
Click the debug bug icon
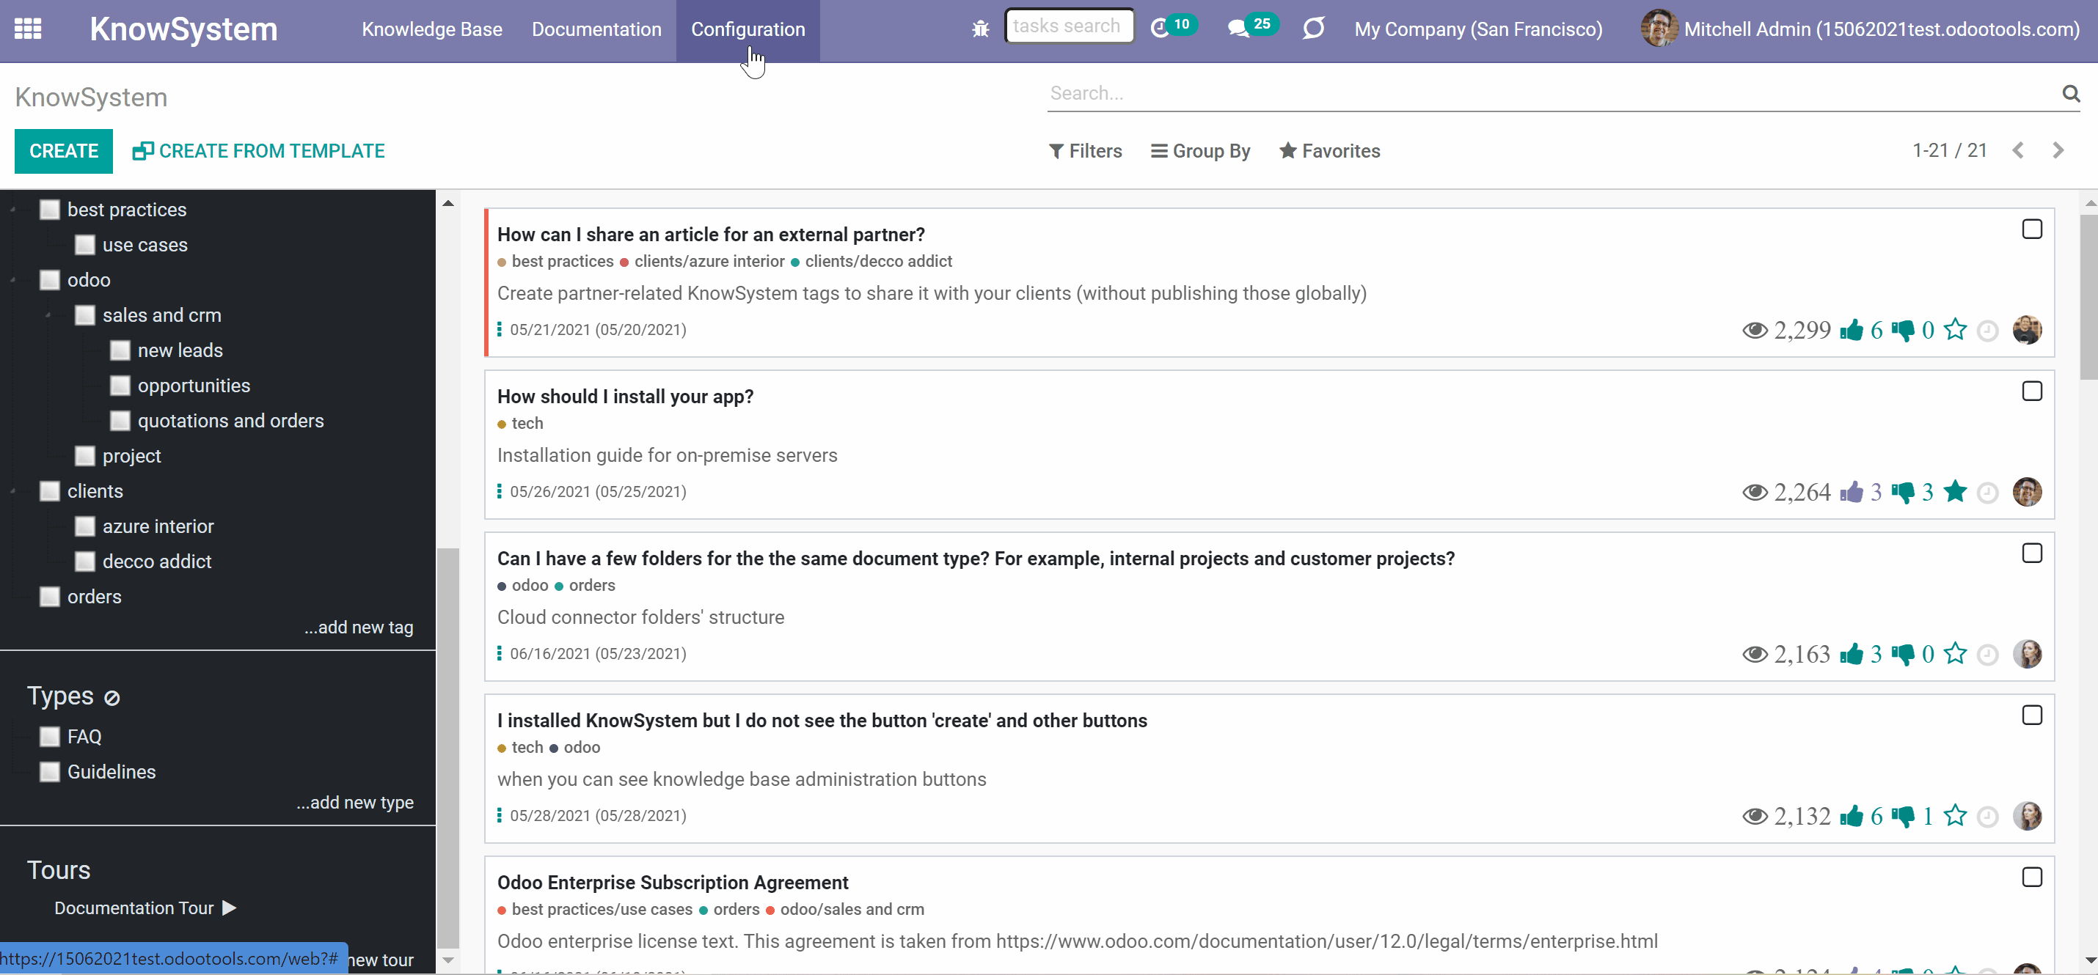click(x=980, y=29)
